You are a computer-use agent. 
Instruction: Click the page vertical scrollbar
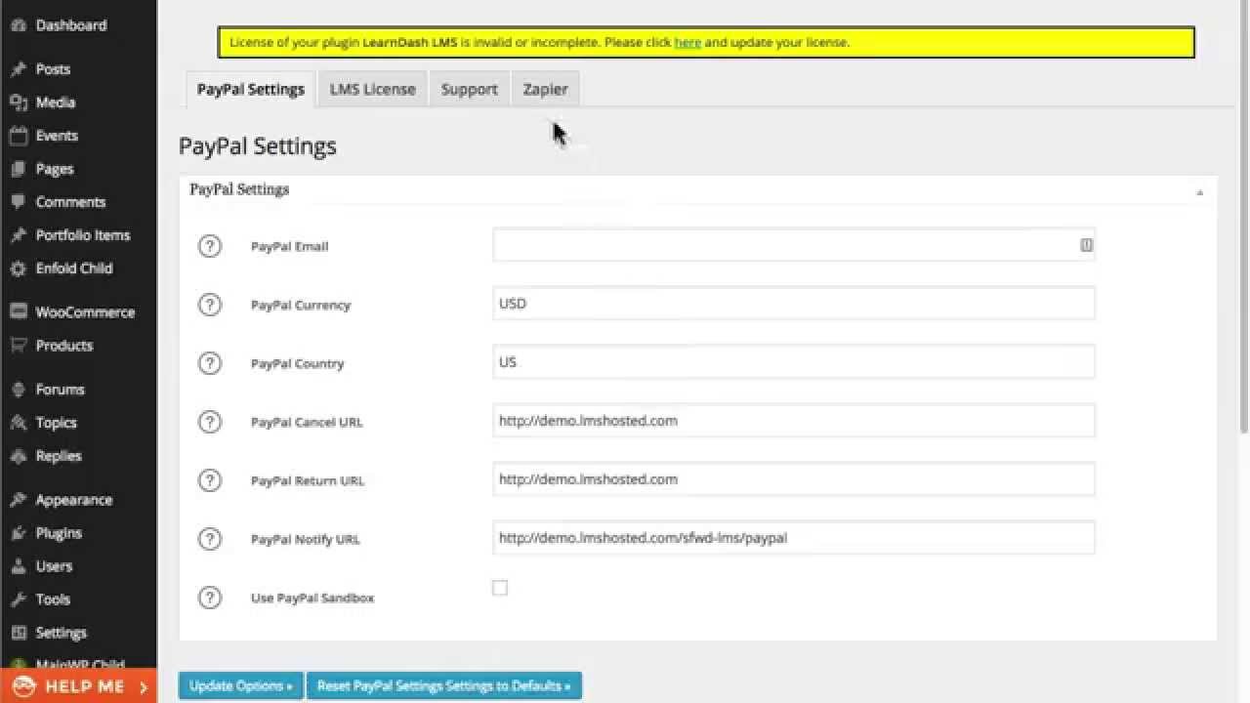(x=1243, y=215)
